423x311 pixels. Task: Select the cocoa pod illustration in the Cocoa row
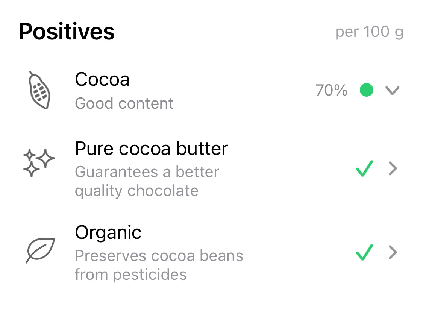[x=39, y=90]
